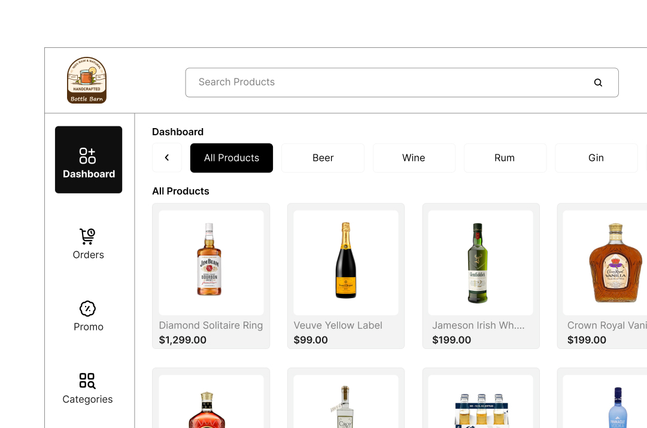Click the Diamond Solitaire Ring product name
Screen dimensions: 647x428
tap(211, 325)
